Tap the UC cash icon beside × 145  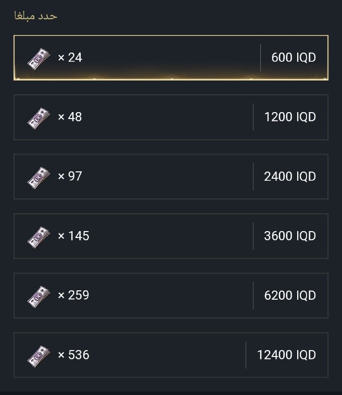pos(39,237)
